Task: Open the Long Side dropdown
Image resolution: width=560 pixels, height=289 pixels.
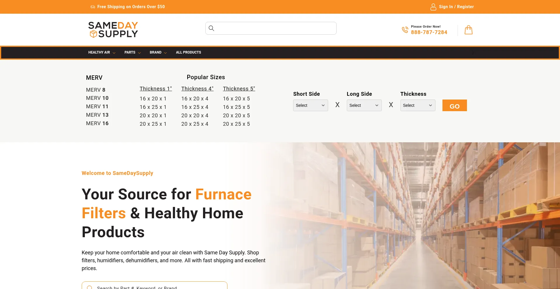Action: click(x=364, y=105)
